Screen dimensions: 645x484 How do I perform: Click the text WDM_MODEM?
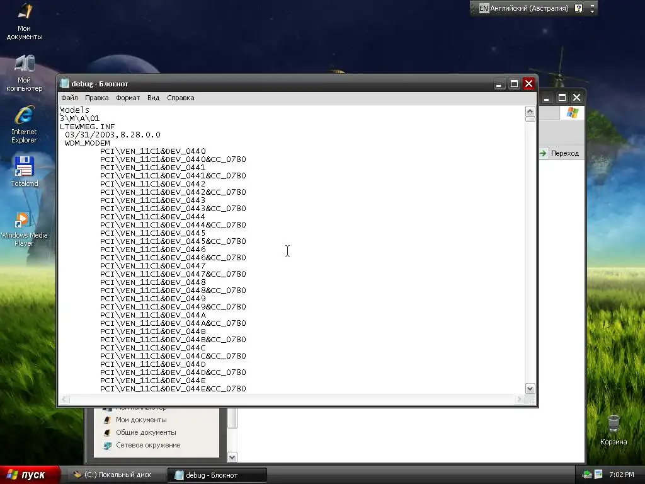point(87,143)
